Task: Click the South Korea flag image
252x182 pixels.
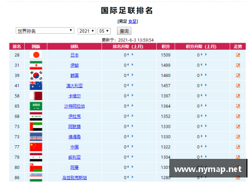Action: tap(36, 75)
